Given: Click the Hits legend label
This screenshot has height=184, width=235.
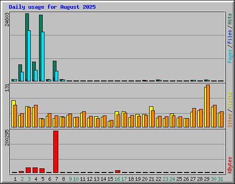Looking at the screenshot, I should click(x=229, y=19).
